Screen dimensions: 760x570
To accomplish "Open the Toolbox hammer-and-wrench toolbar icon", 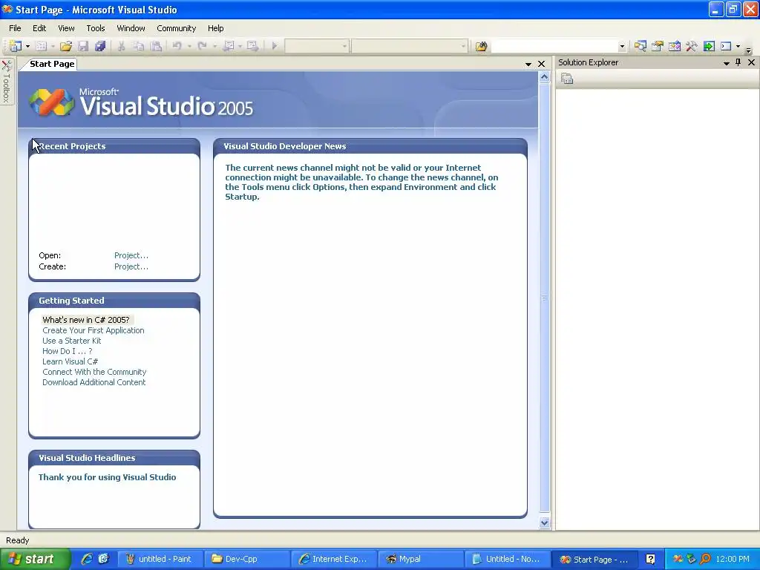I will tap(691, 46).
